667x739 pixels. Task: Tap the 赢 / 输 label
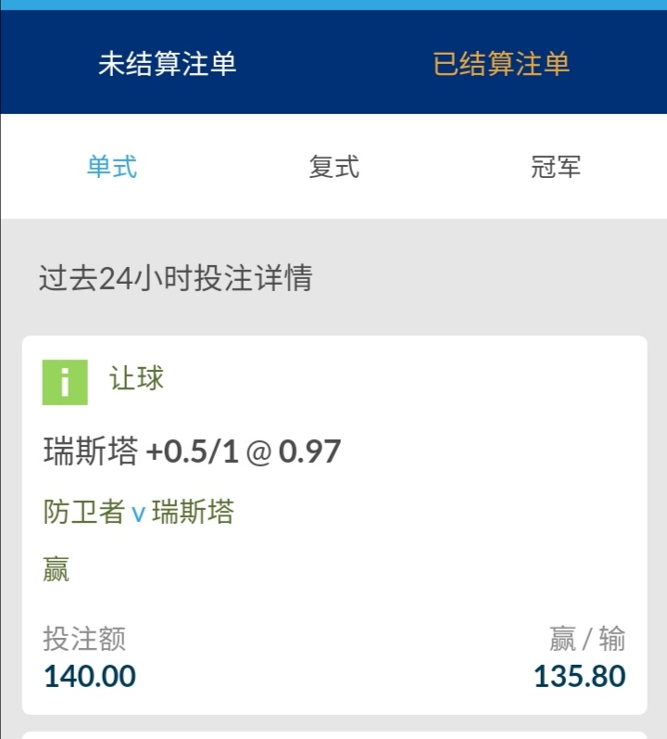pos(586,639)
